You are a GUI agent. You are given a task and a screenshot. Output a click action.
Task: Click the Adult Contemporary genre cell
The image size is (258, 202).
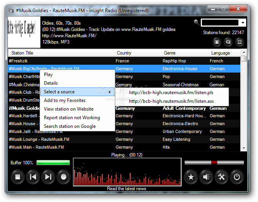[184, 108]
